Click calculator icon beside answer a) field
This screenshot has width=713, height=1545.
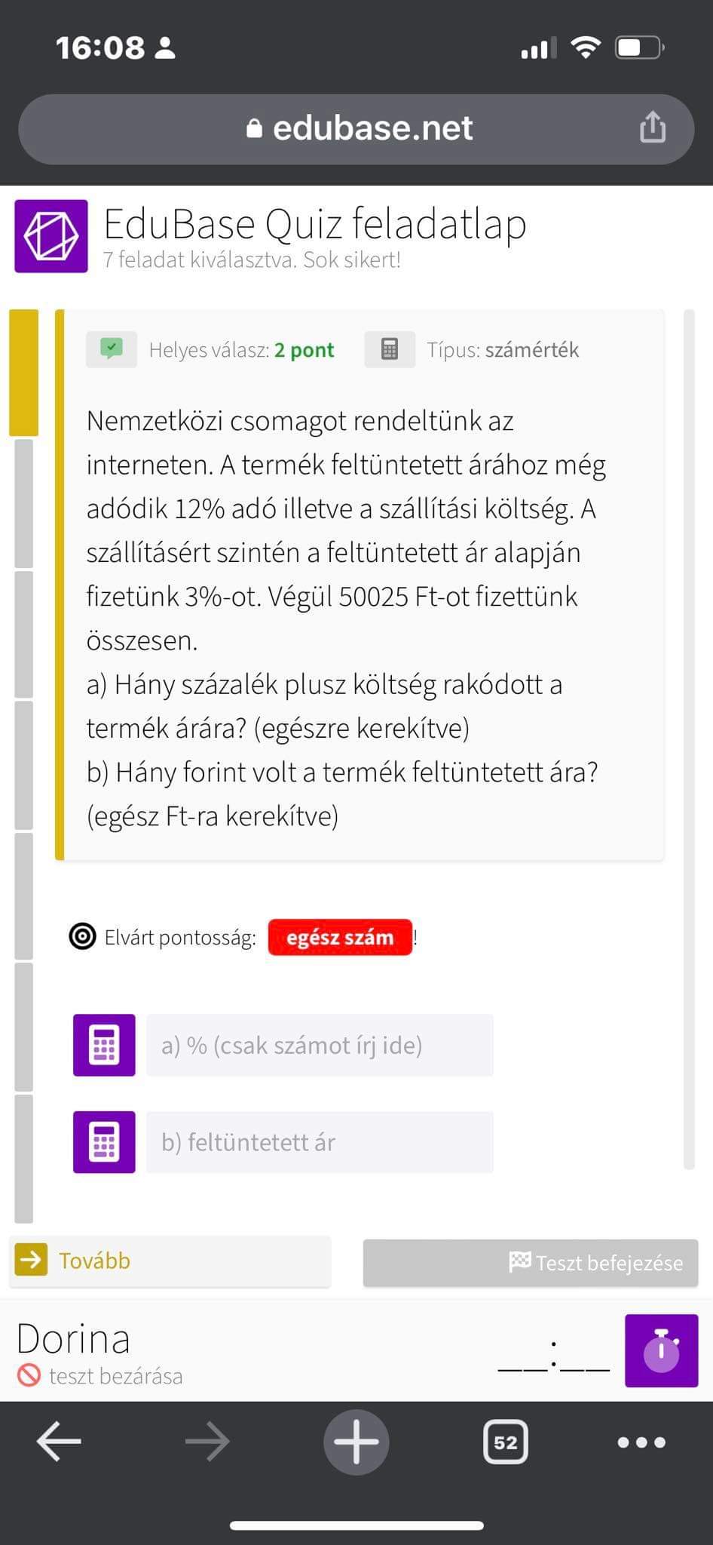pos(104,1045)
